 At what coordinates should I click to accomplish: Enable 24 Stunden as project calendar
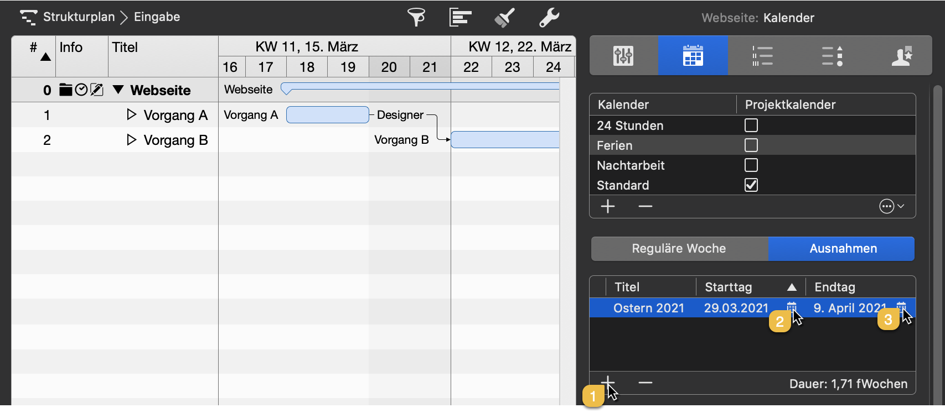[751, 126]
